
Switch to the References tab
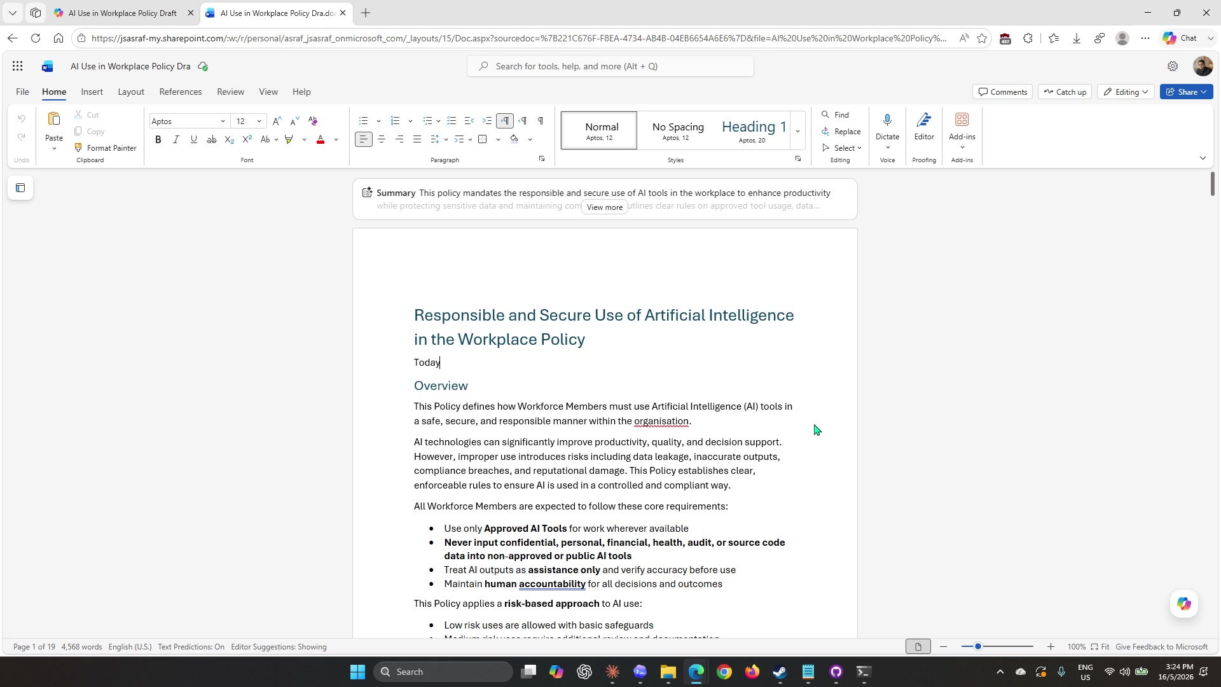181,92
